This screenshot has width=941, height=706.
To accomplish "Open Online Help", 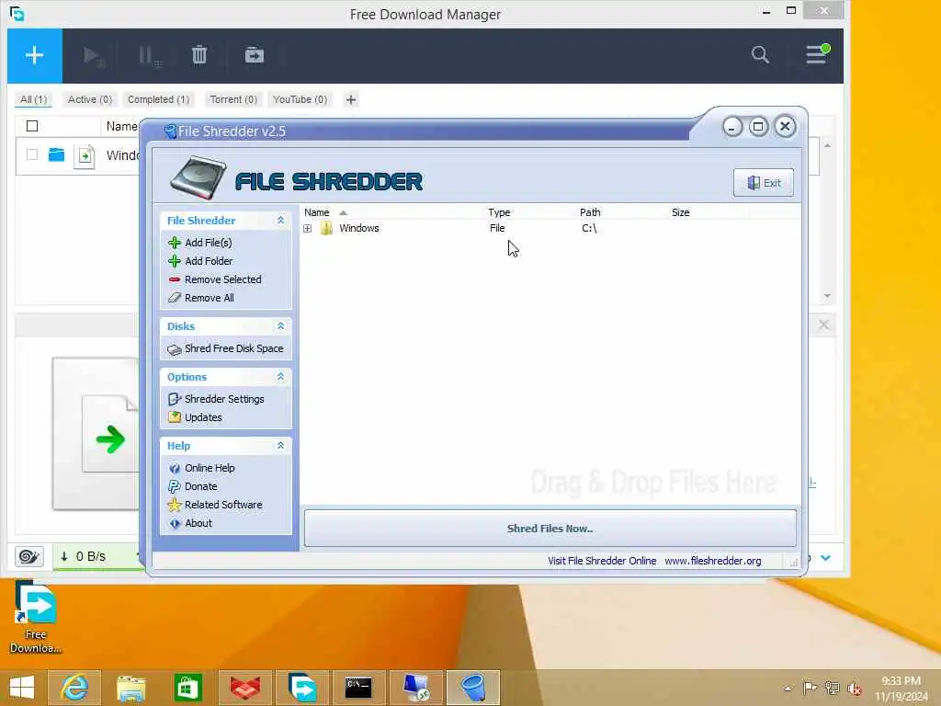I will (x=201, y=468).
